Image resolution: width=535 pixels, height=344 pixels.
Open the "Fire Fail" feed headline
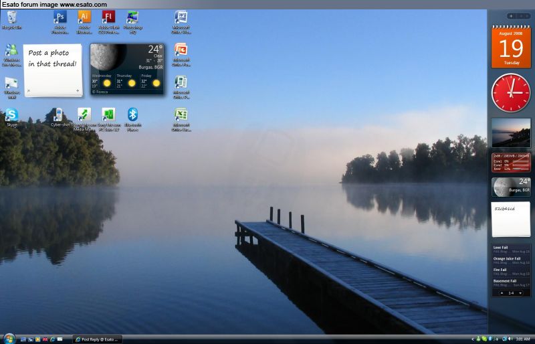[500, 270]
